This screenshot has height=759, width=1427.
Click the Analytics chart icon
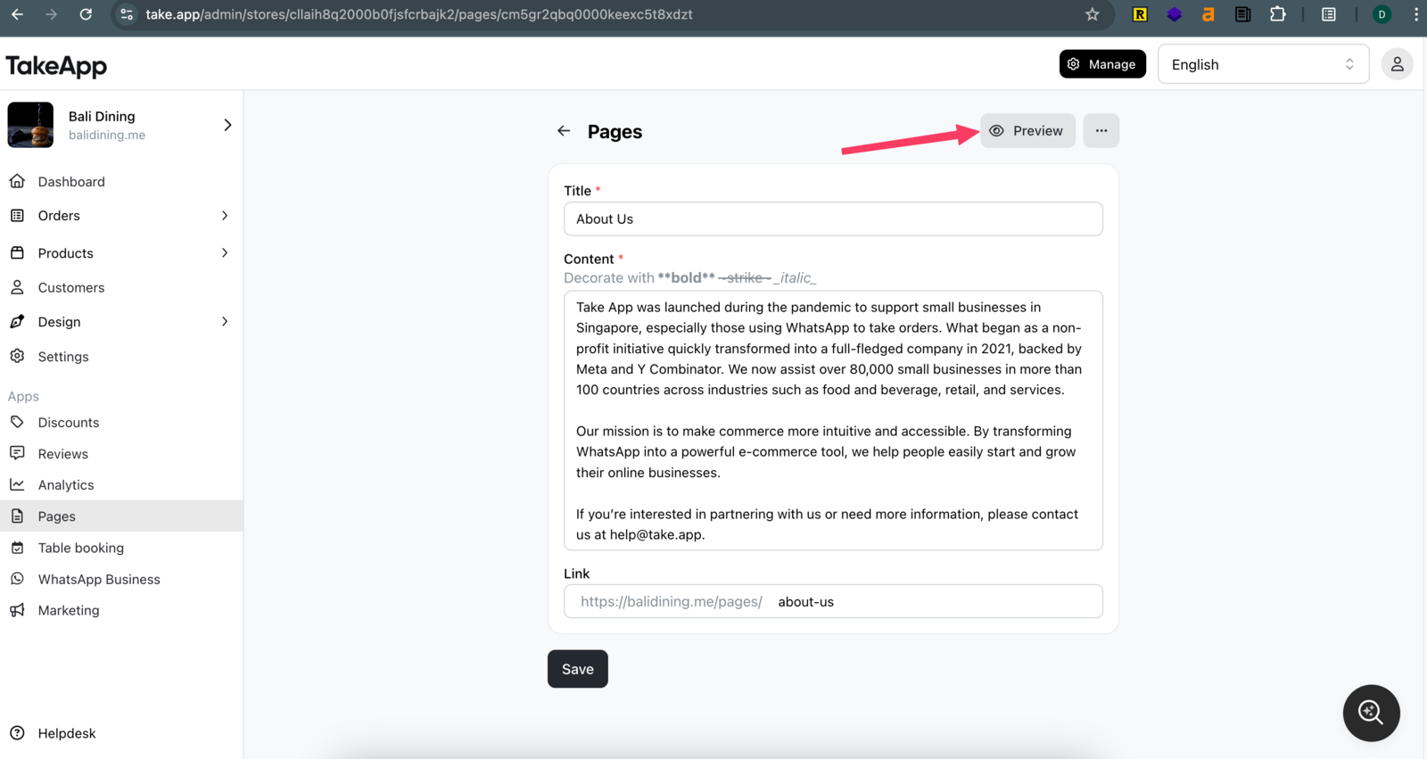[x=17, y=484]
